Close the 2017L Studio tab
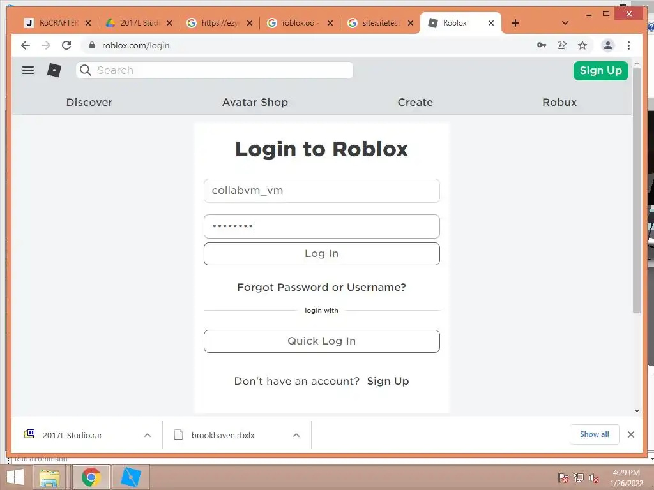The height and width of the screenshot is (490, 654). [x=169, y=23]
